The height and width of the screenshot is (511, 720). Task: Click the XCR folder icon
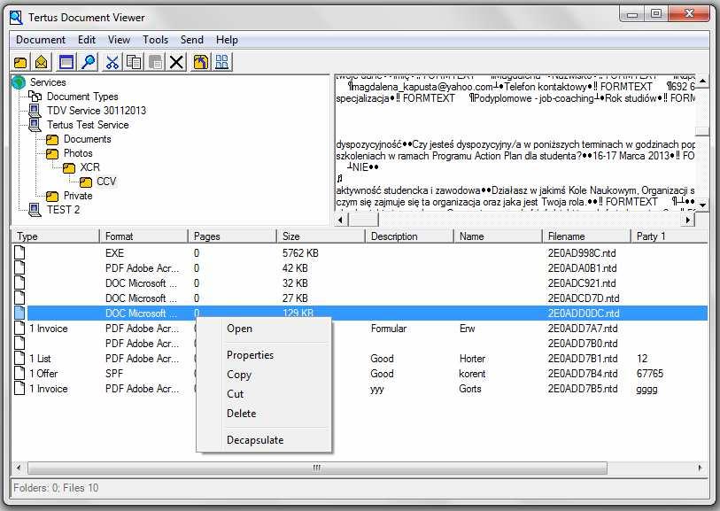[69, 167]
